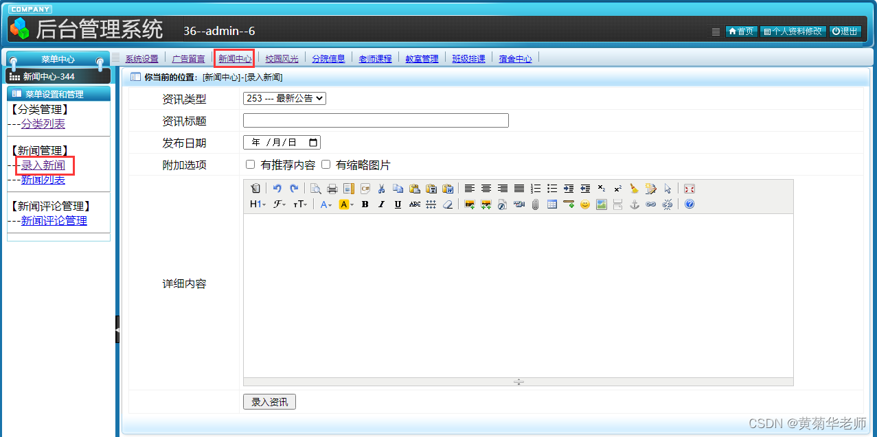877x437 pixels.
Task: Click the paste as plain text icon
Action: [431, 189]
